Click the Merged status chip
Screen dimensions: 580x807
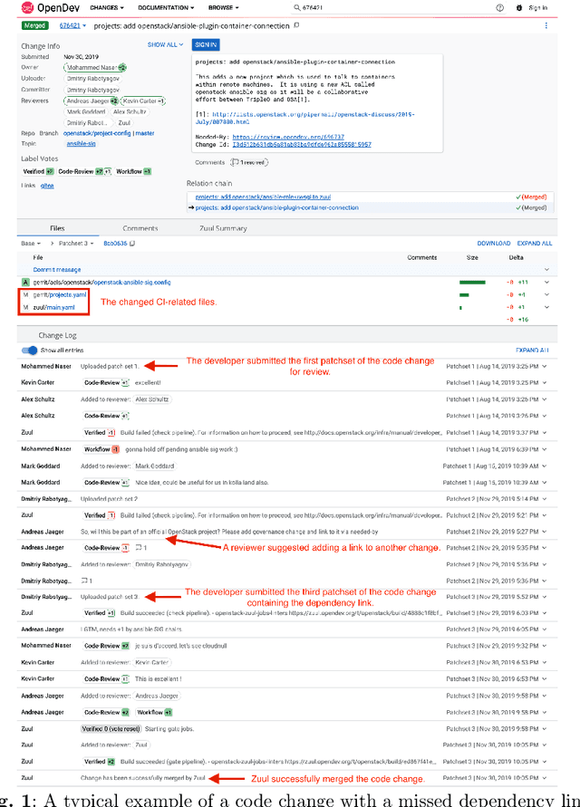pos(35,25)
